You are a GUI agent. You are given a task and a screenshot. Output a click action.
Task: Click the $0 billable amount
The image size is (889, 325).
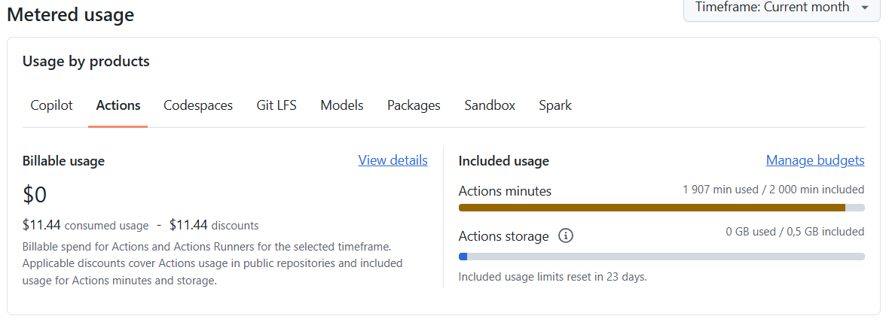tap(35, 195)
